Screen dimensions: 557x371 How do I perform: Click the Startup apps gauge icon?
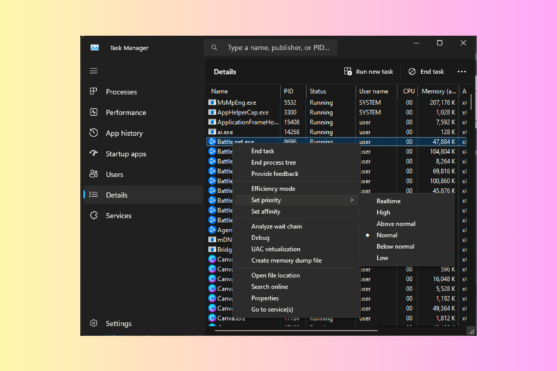click(x=94, y=153)
